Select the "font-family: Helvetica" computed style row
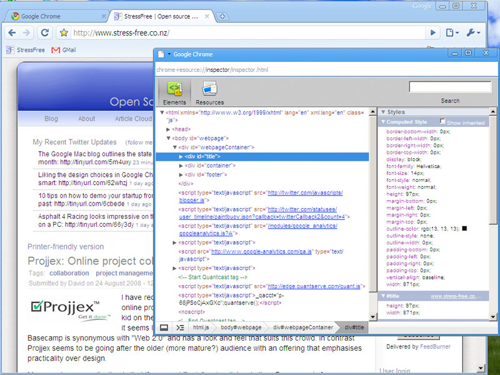 coord(414,166)
